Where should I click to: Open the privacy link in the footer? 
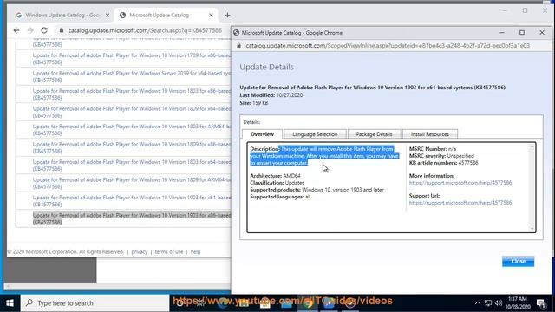point(139,252)
